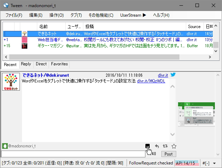222x168 pixels.
Task: Click the detail pane scroll down arrow
Action: (172, 134)
